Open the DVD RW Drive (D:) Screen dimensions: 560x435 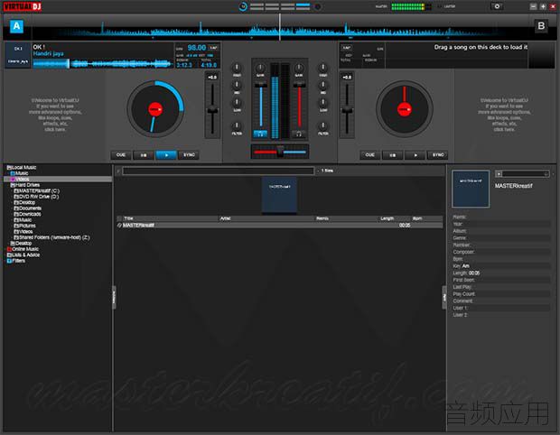tap(36, 197)
